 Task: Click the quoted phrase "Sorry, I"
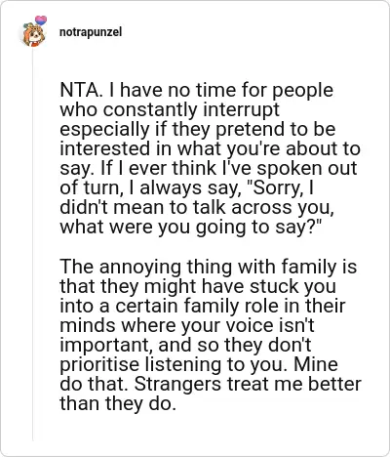point(281,187)
